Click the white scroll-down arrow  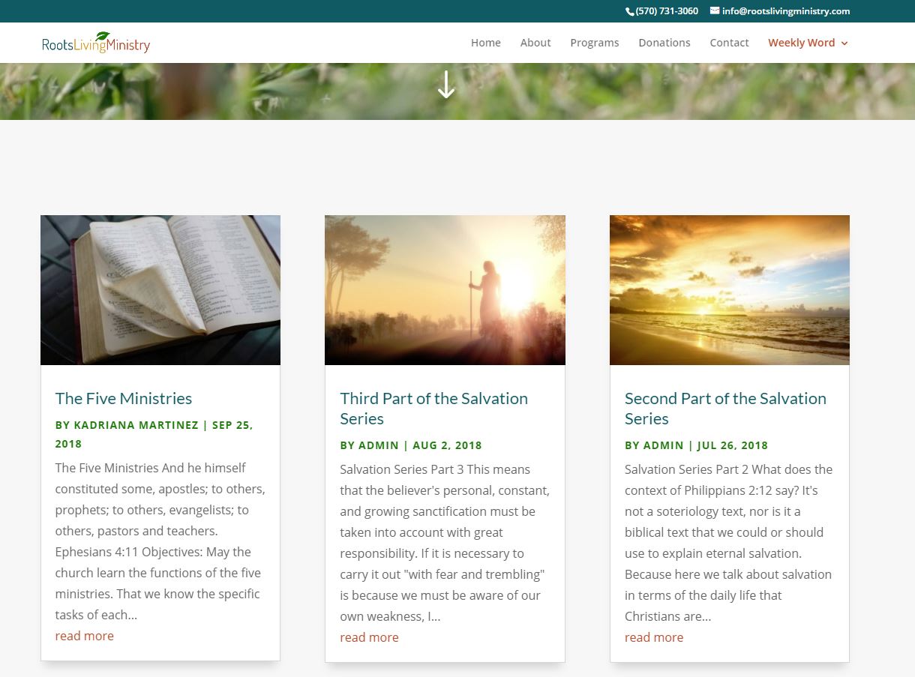pos(446,85)
